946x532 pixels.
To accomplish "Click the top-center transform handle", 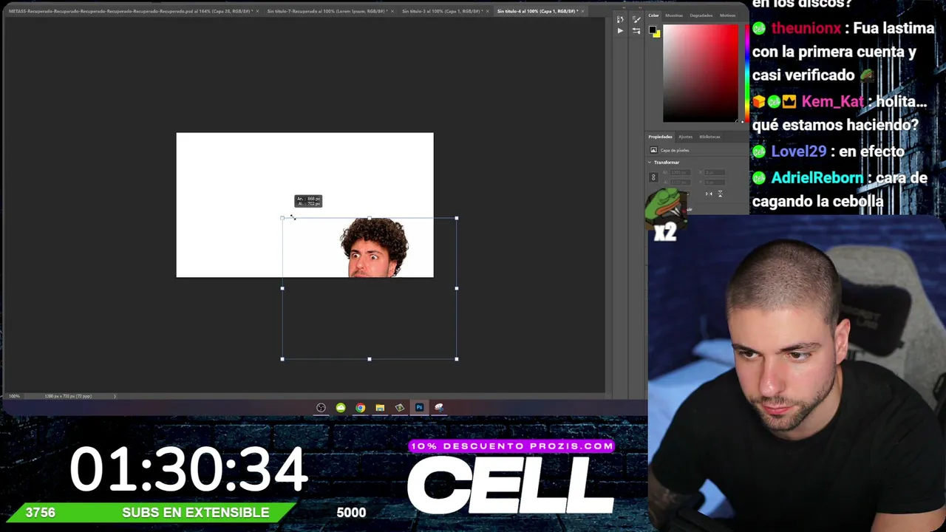I will click(370, 218).
